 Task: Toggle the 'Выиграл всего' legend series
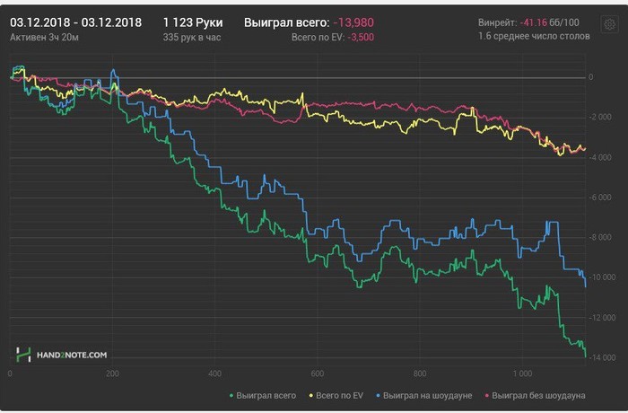266,395
